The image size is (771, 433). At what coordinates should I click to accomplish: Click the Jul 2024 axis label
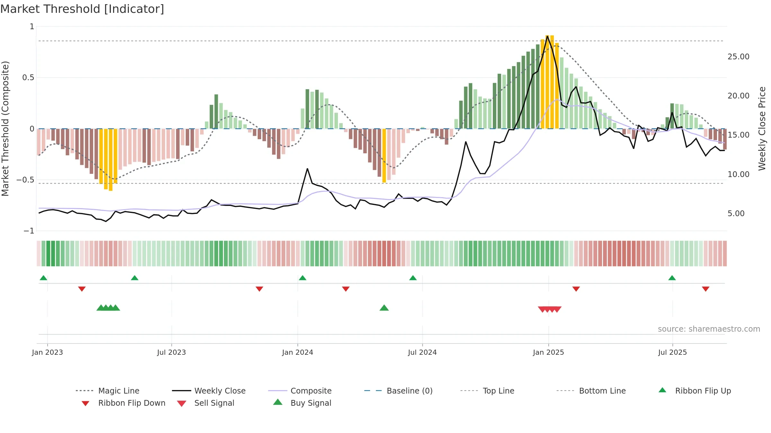(422, 352)
